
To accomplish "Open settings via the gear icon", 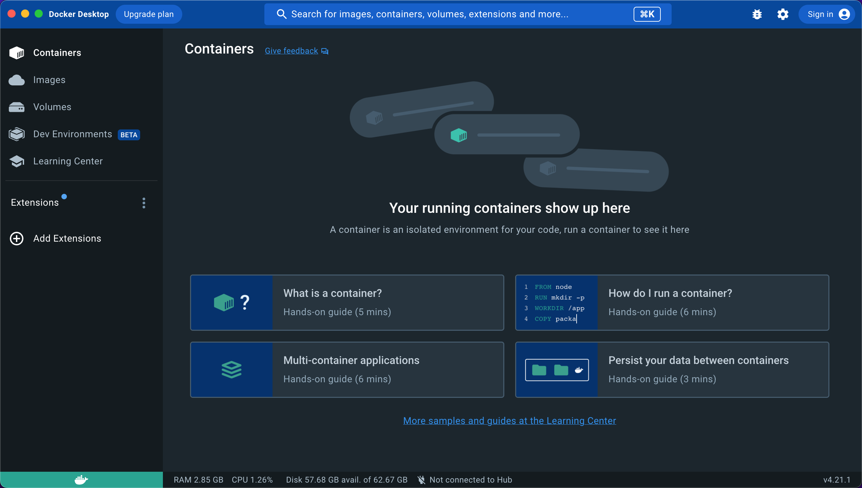I will point(783,14).
